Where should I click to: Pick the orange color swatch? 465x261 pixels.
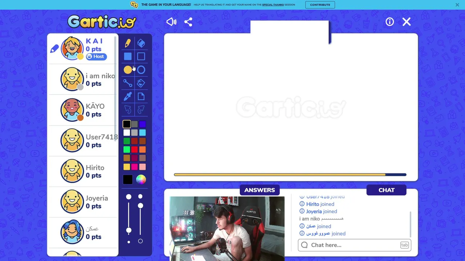click(x=142, y=149)
